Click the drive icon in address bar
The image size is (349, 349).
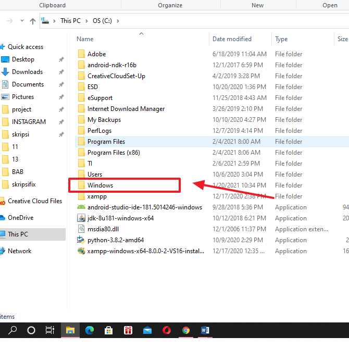[x=45, y=21]
